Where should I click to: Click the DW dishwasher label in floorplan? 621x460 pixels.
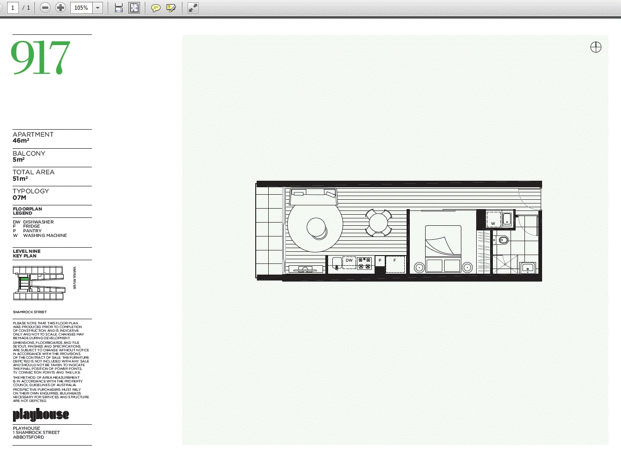tap(349, 261)
